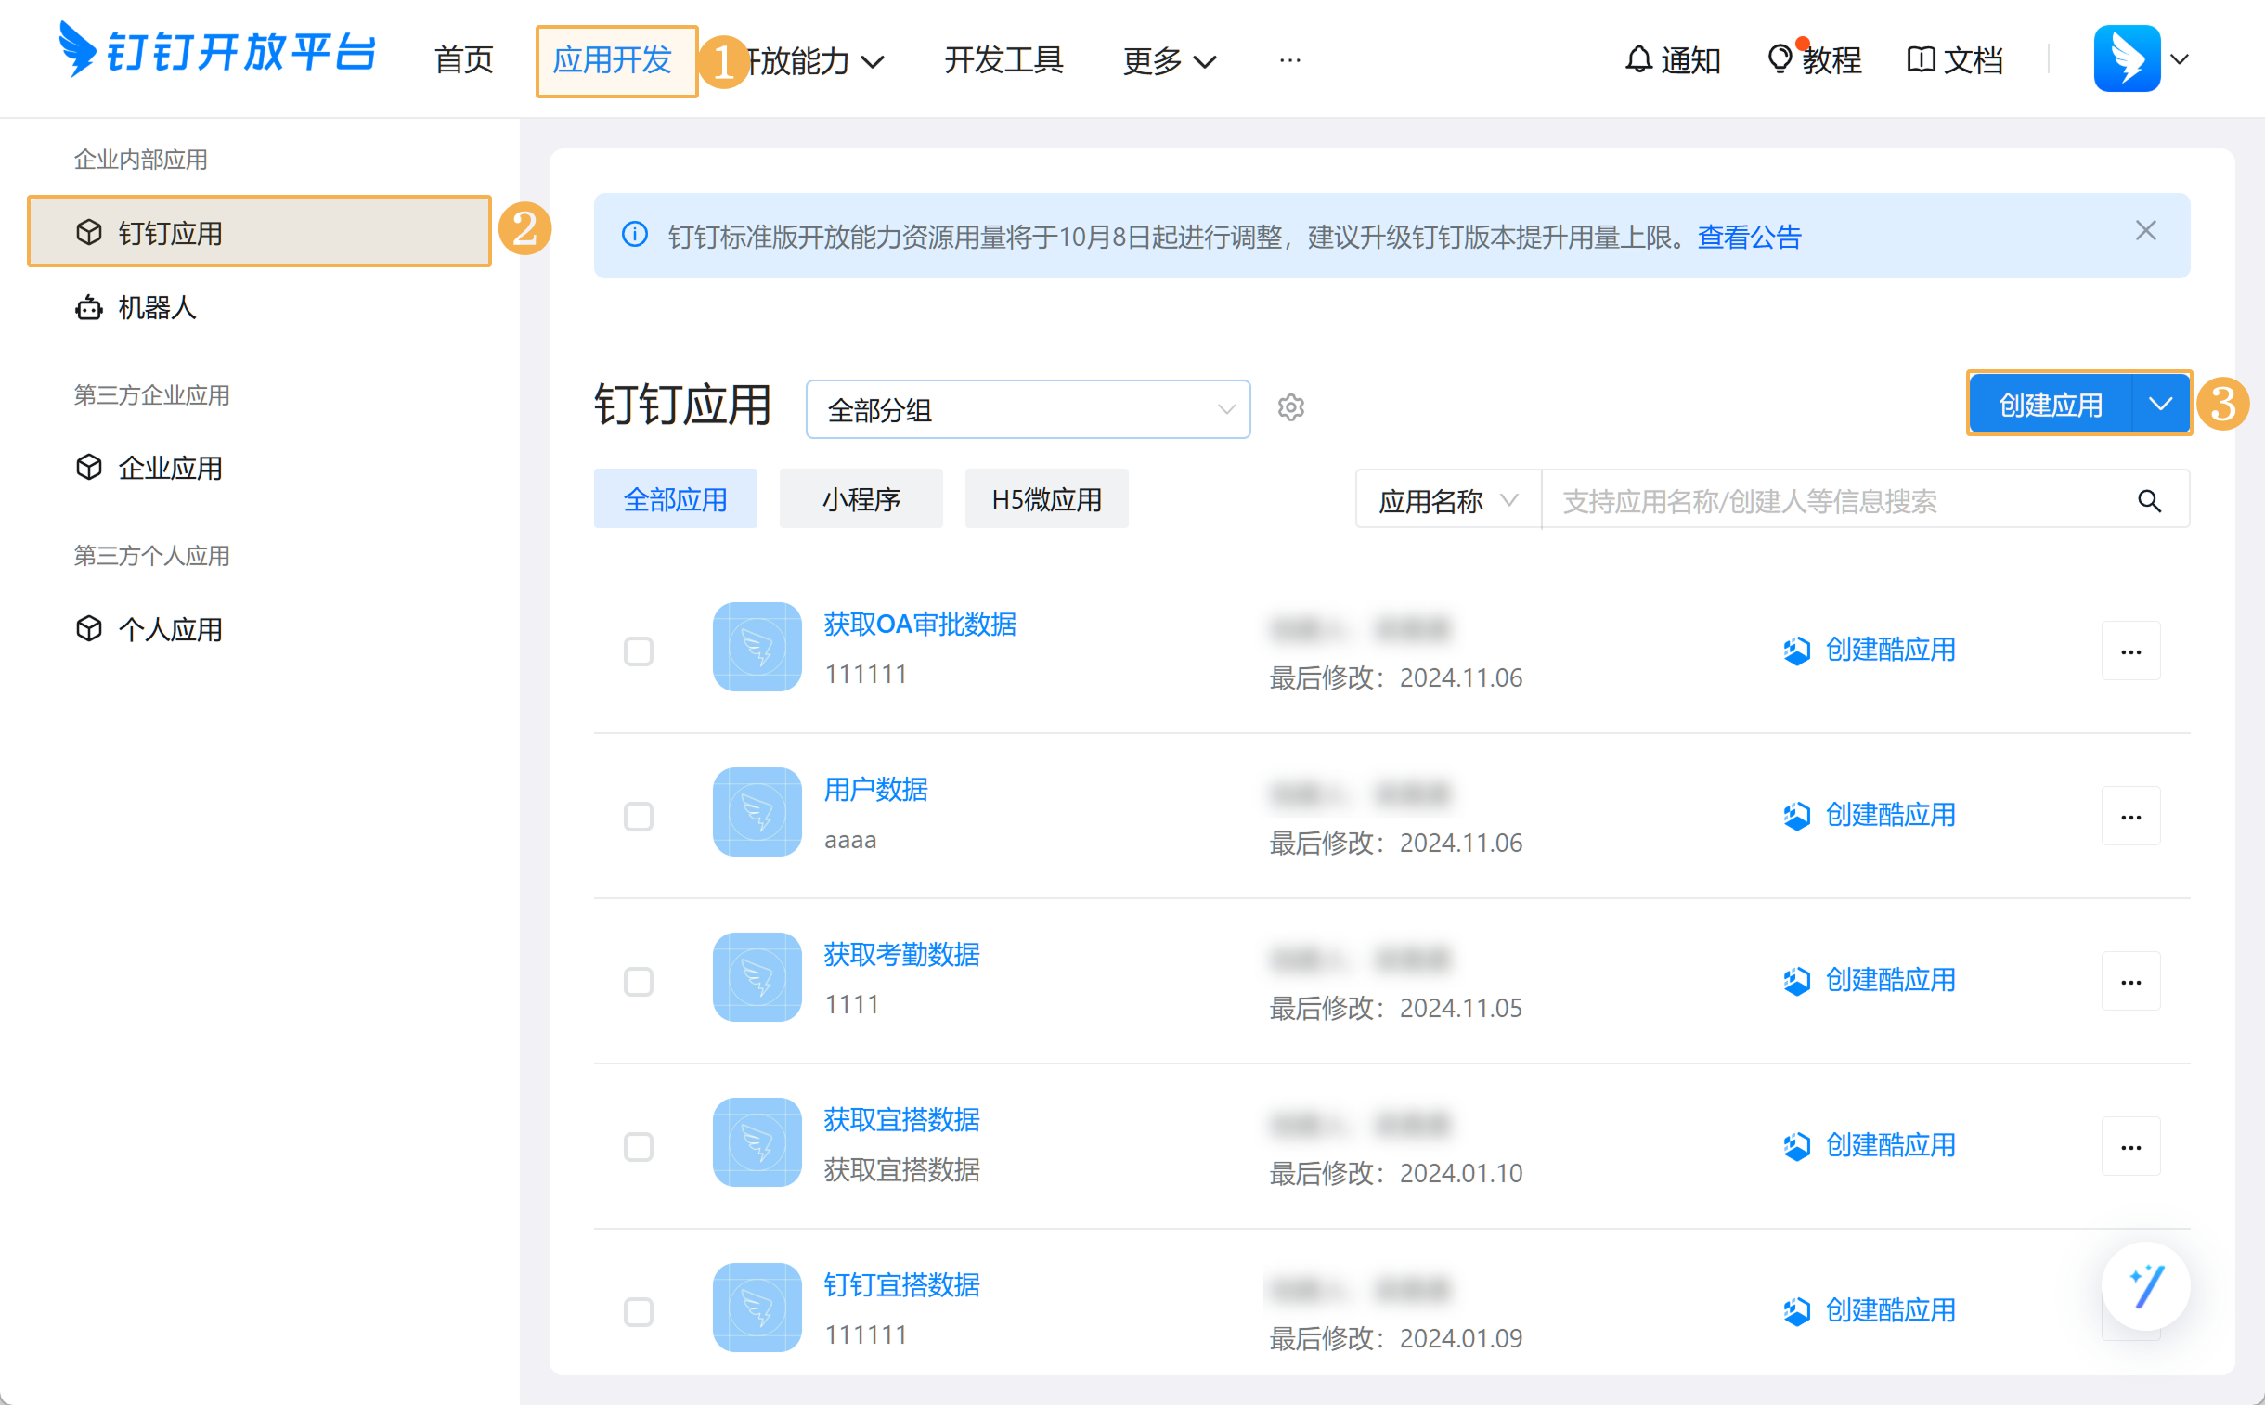Tick the checkbox for 获取宜搭数据

639,1147
